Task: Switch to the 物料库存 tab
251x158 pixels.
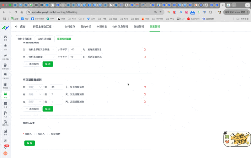Action: click(x=70, y=27)
